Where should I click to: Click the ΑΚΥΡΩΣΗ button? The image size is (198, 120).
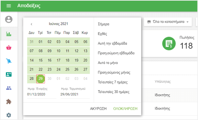point(98,109)
